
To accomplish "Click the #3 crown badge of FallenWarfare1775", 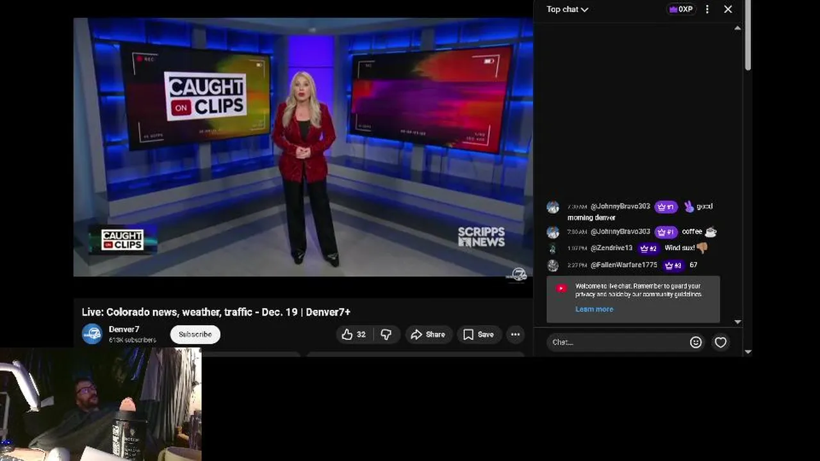I will (x=673, y=265).
